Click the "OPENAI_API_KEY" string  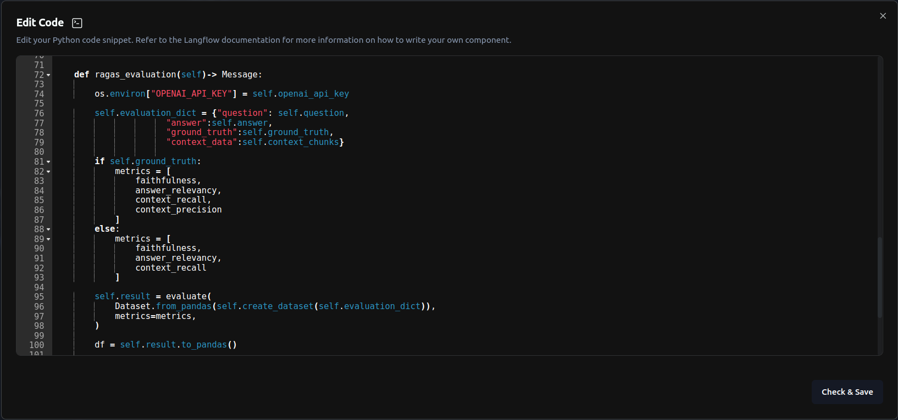pos(191,94)
